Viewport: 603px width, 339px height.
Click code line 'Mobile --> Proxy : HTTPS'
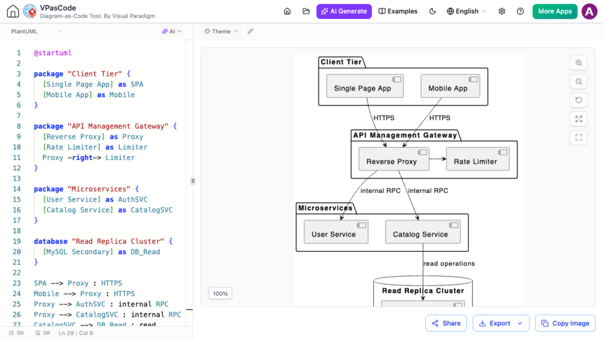84,294
